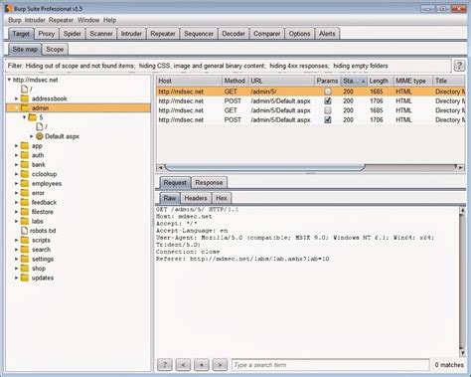This screenshot has width=471, height=377.
Task: Click the employees folder icon
Action: pos(25,183)
